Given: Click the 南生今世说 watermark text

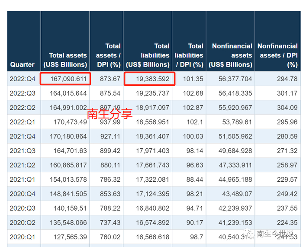Looking at the screenshot, I should click(275, 234).
